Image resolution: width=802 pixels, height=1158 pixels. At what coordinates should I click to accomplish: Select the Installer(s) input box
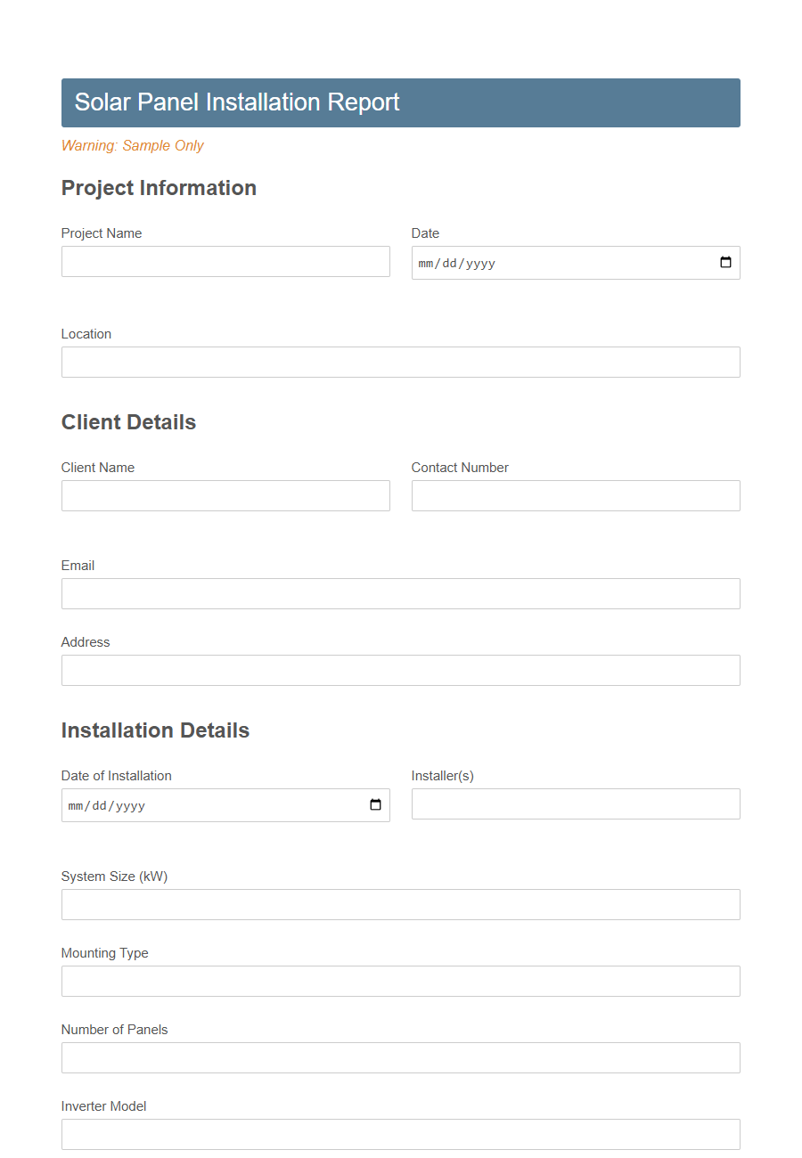pyautogui.click(x=575, y=803)
